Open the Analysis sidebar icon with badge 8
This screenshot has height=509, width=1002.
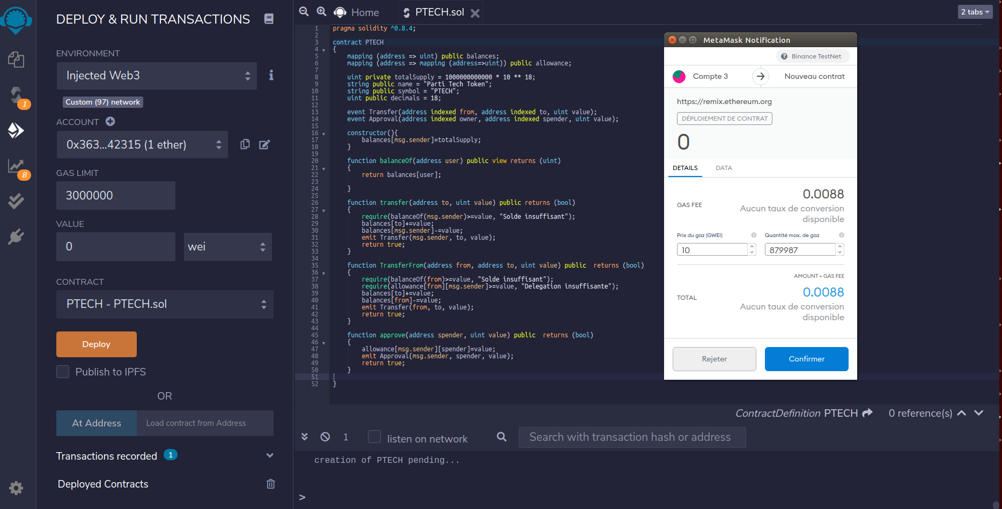(16, 166)
